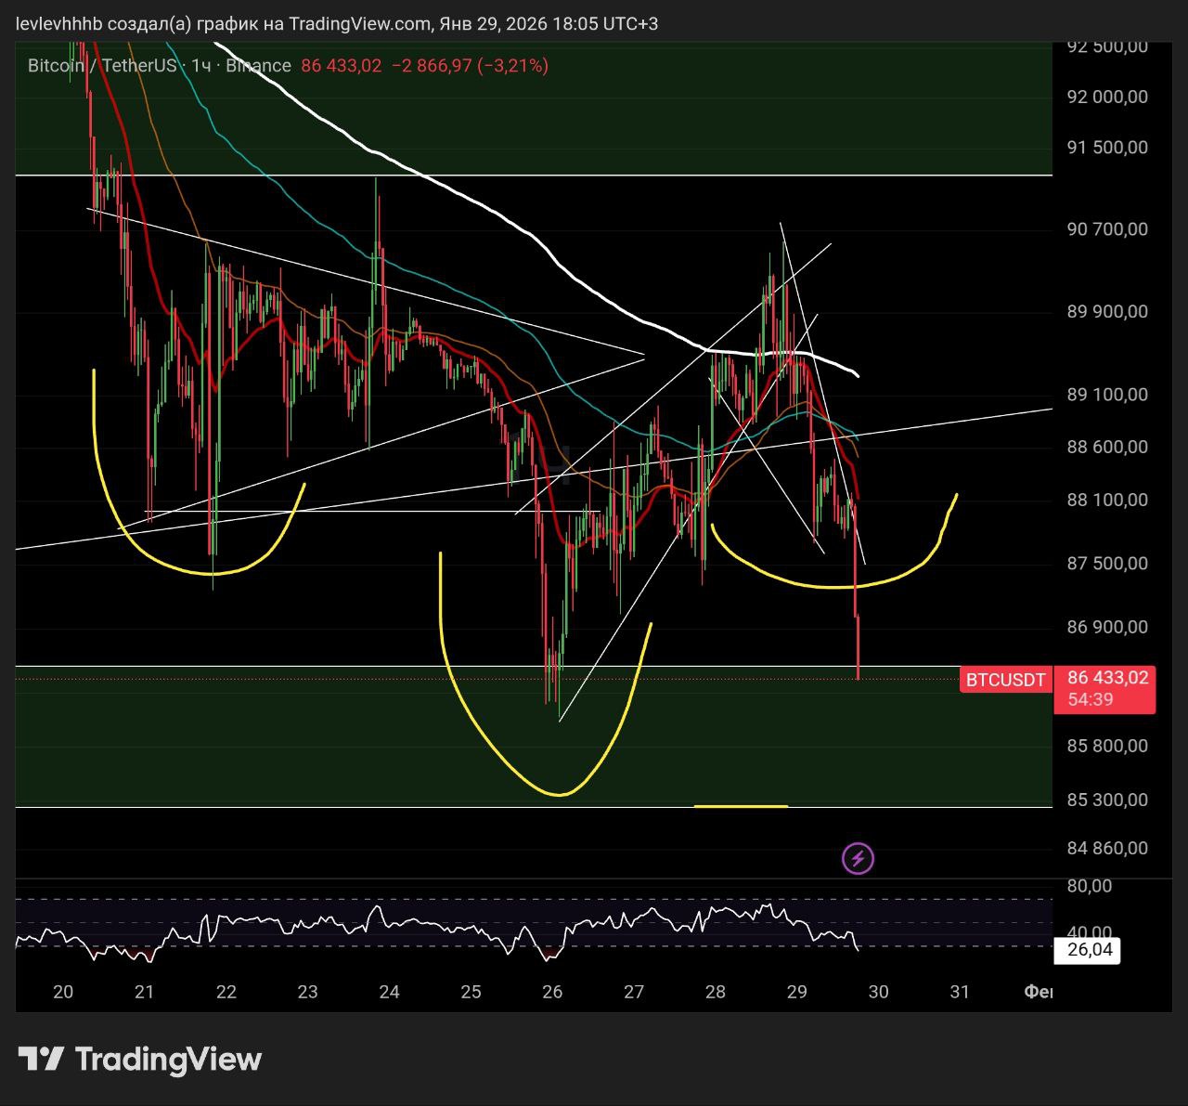Click the 80,00 RSI scale label
This screenshot has height=1106, width=1188.
tap(1090, 886)
